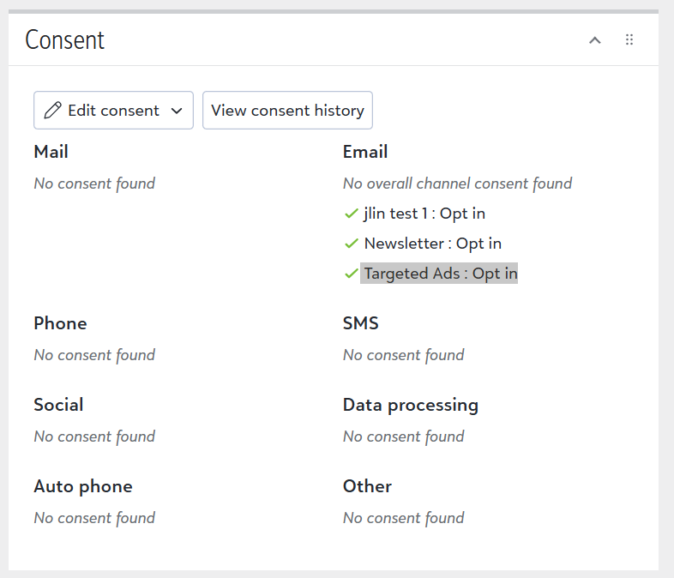Click the SMS channel heading

(x=361, y=323)
